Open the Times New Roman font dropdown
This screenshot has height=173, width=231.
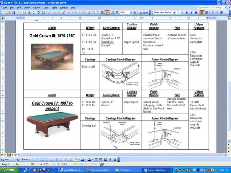click(174, 13)
